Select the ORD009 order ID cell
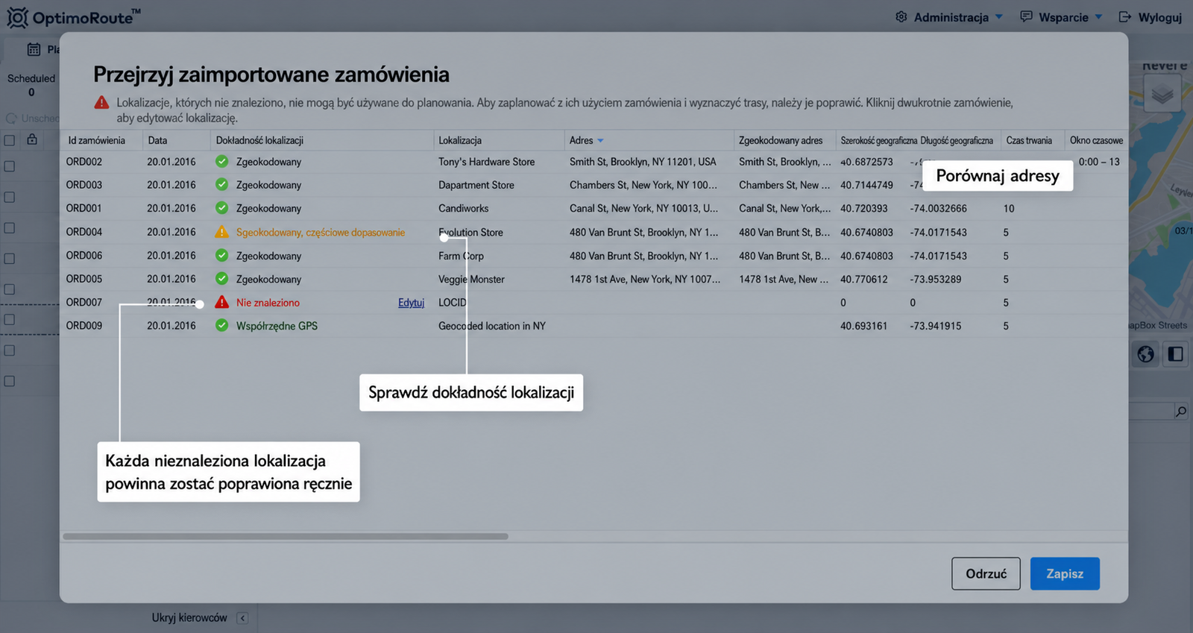Screen dimensions: 1193x633 pos(84,325)
